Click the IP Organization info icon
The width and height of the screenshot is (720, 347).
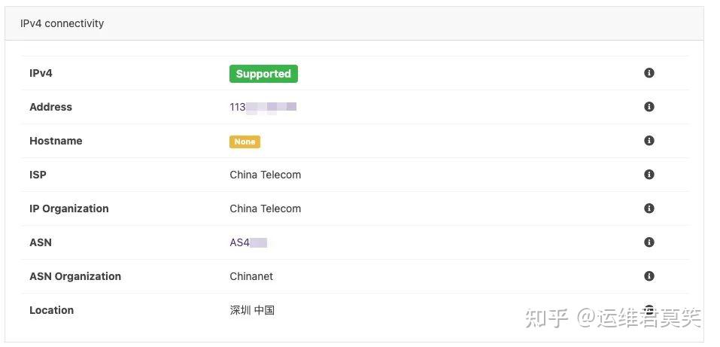pos(649,209)
